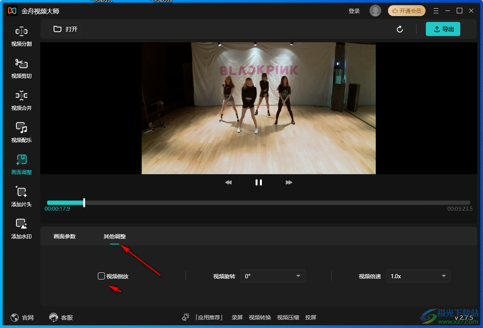Open the 视频配乐 background music tool
The height and width of the screenshot is (328, 483).
pos(22,133)
